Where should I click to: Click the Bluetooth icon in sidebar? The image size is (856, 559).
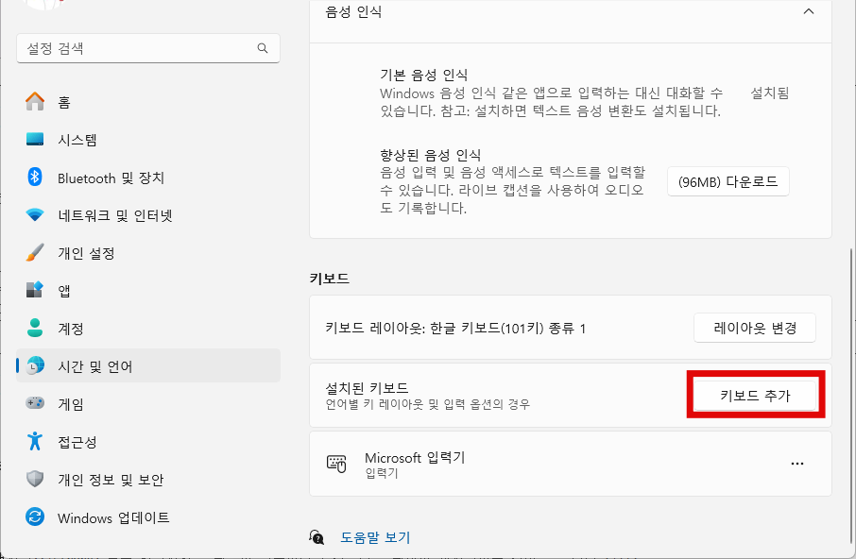[35, 178]
